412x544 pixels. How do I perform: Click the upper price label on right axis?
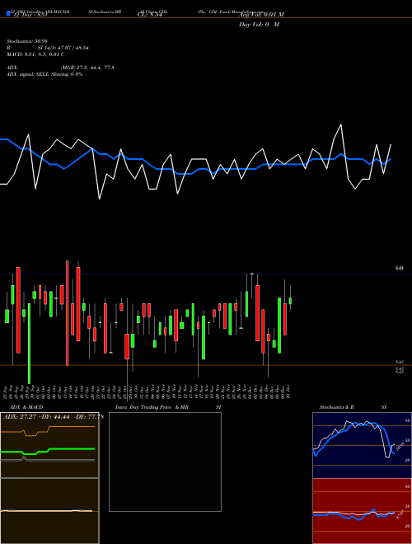(400, 268)
